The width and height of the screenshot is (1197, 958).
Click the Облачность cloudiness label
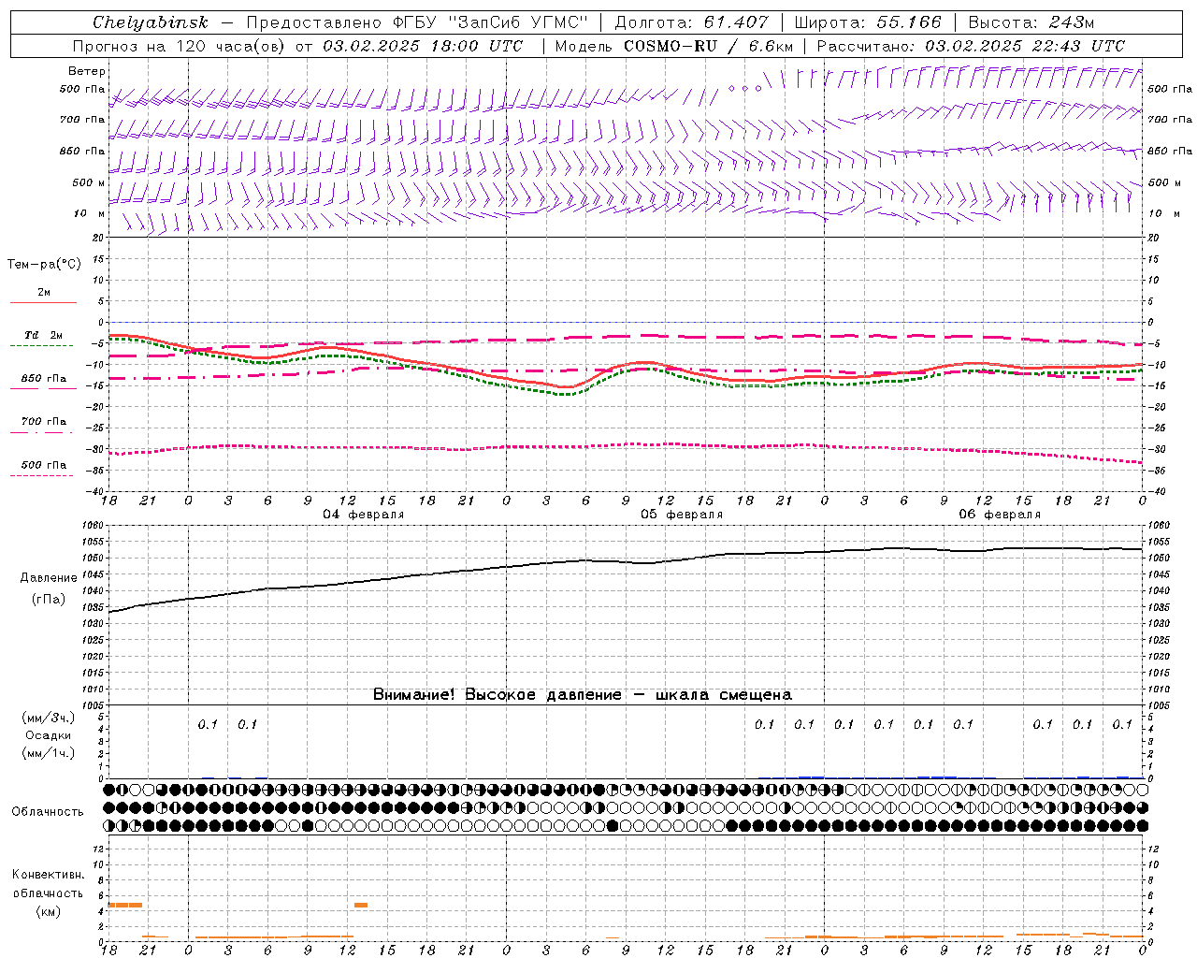(48, 812)
